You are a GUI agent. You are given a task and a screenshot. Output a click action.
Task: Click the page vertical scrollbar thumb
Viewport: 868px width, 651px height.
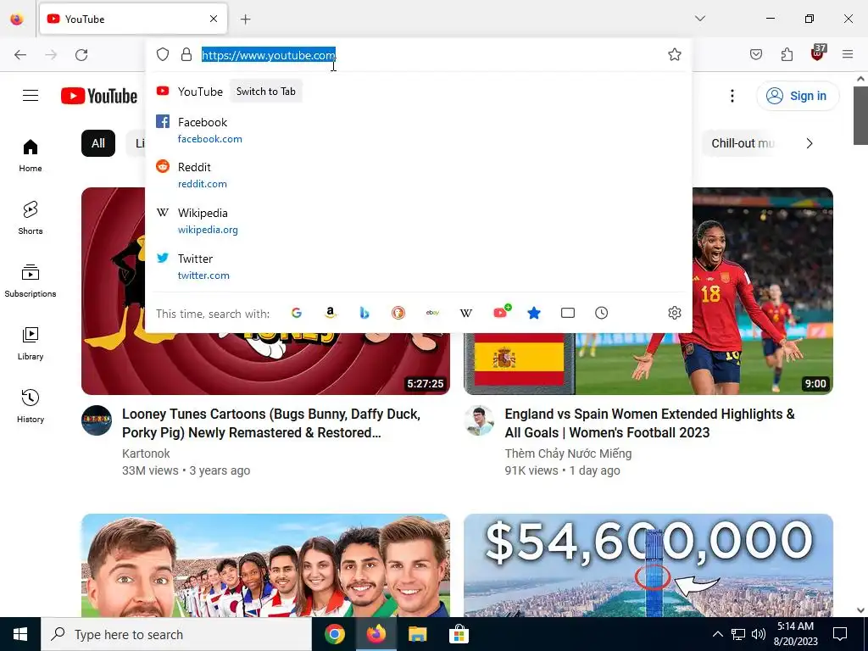tap(860, 115)
